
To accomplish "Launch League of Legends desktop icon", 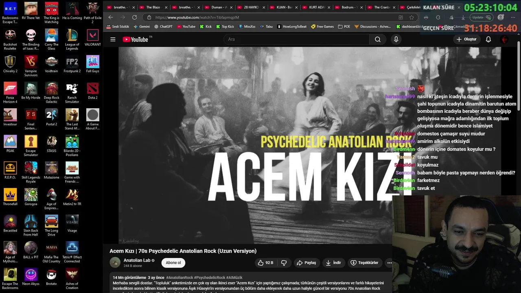I will (72, 39).
